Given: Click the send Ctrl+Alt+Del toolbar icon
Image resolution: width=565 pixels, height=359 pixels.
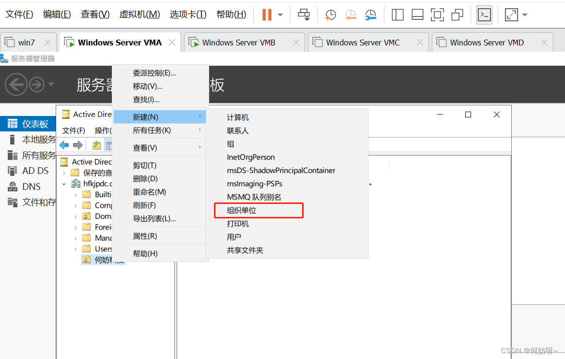Looking at the screenshot, I should [304, 15].
